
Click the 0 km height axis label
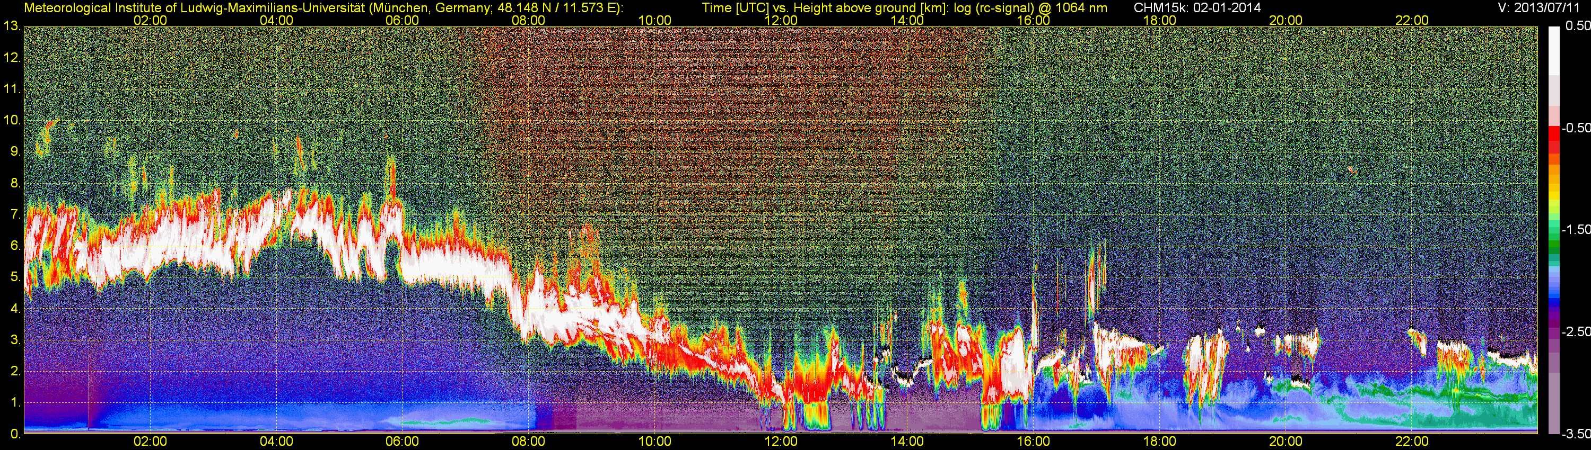15,434
